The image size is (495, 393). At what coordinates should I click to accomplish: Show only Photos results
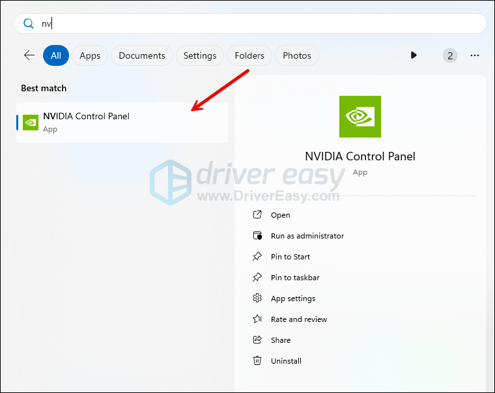(297, 55)
